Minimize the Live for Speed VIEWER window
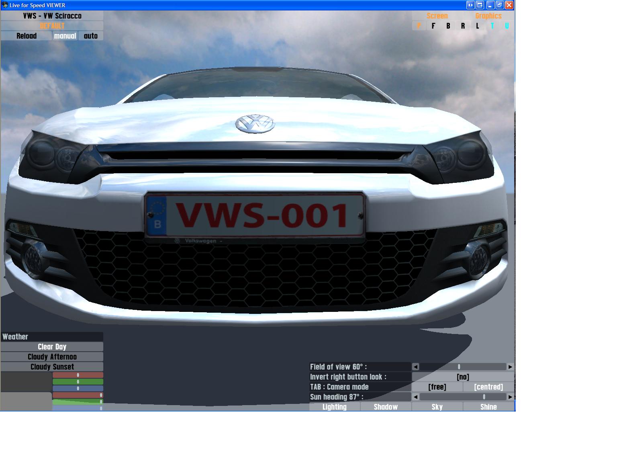The width and height of the screenshot is (617, 463). (x=490, y=5)
